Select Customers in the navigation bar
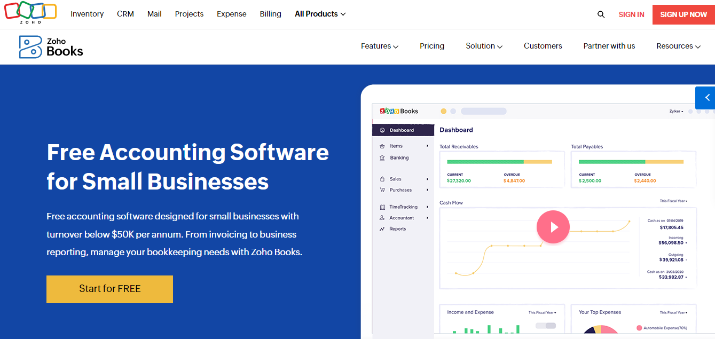Screen dimensions: 715x339 point(543,46)
